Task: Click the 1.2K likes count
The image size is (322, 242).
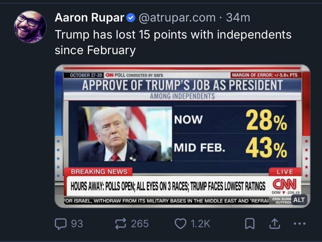Action: tap(200, 224)
